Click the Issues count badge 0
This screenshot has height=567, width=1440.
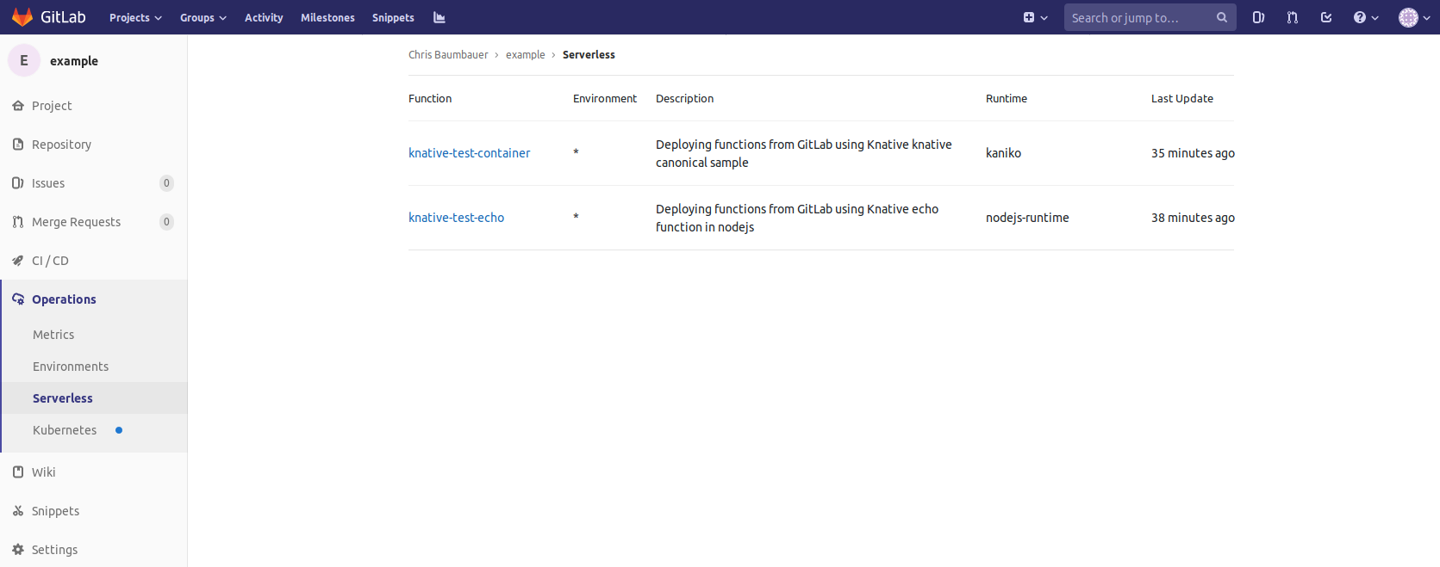[166, 183]
